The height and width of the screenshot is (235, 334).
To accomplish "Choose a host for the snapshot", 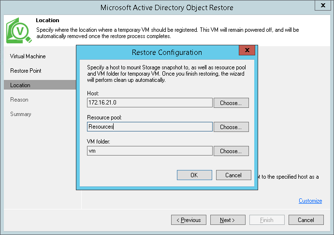I will coord(231,103).
